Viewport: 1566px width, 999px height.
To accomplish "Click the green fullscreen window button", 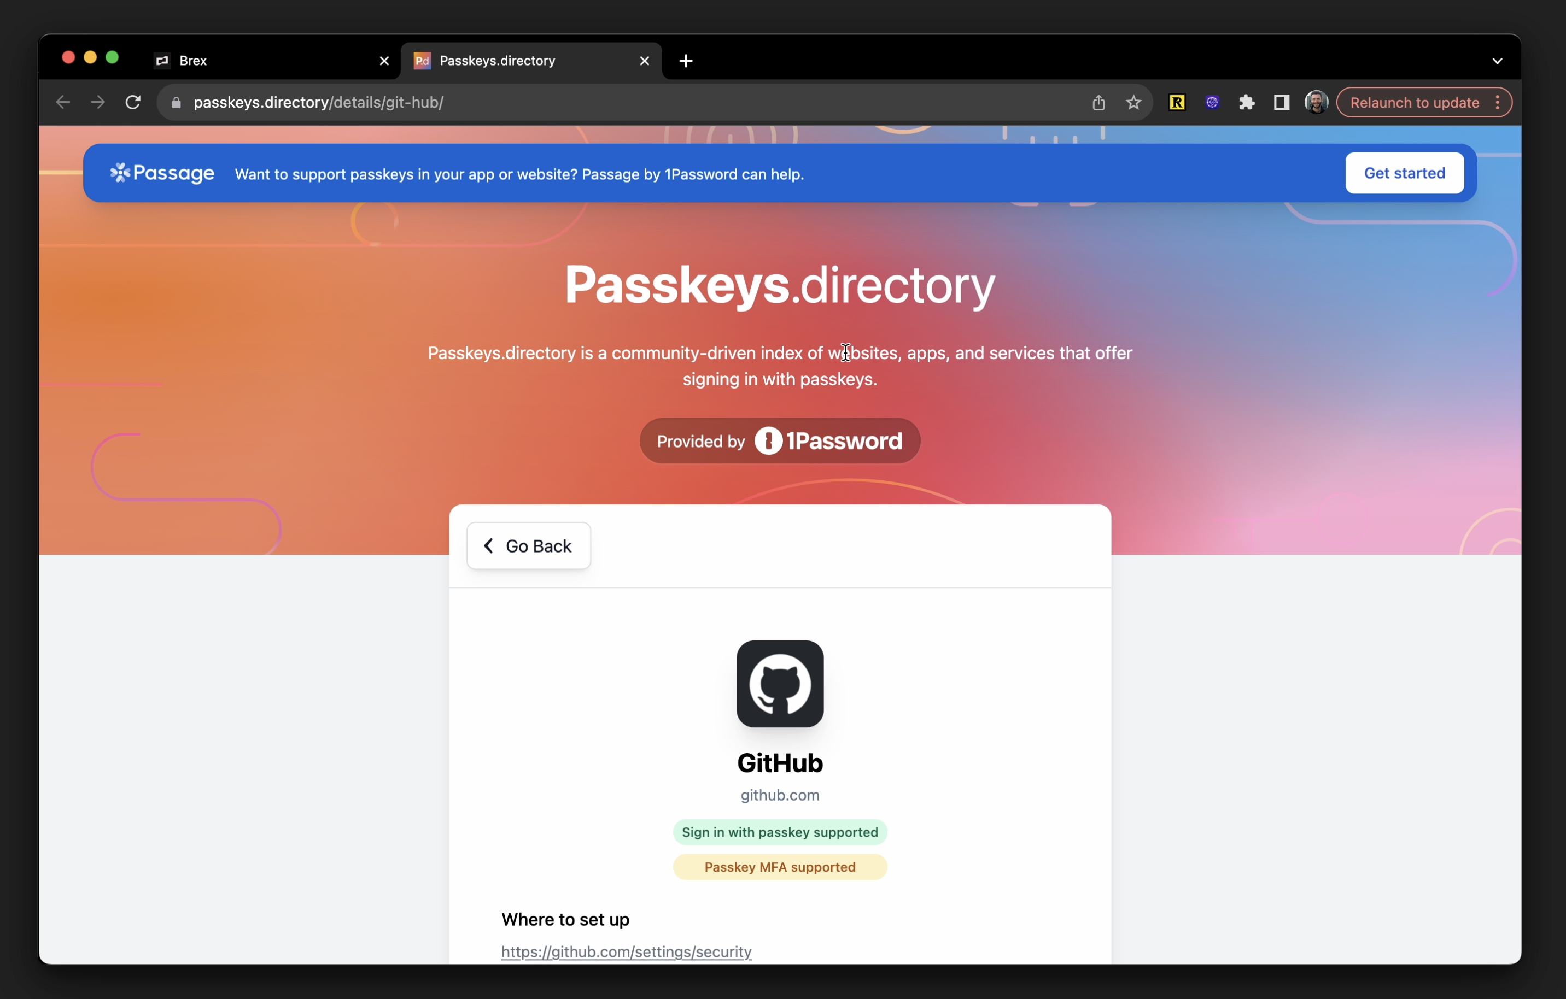I will [112, 57].
